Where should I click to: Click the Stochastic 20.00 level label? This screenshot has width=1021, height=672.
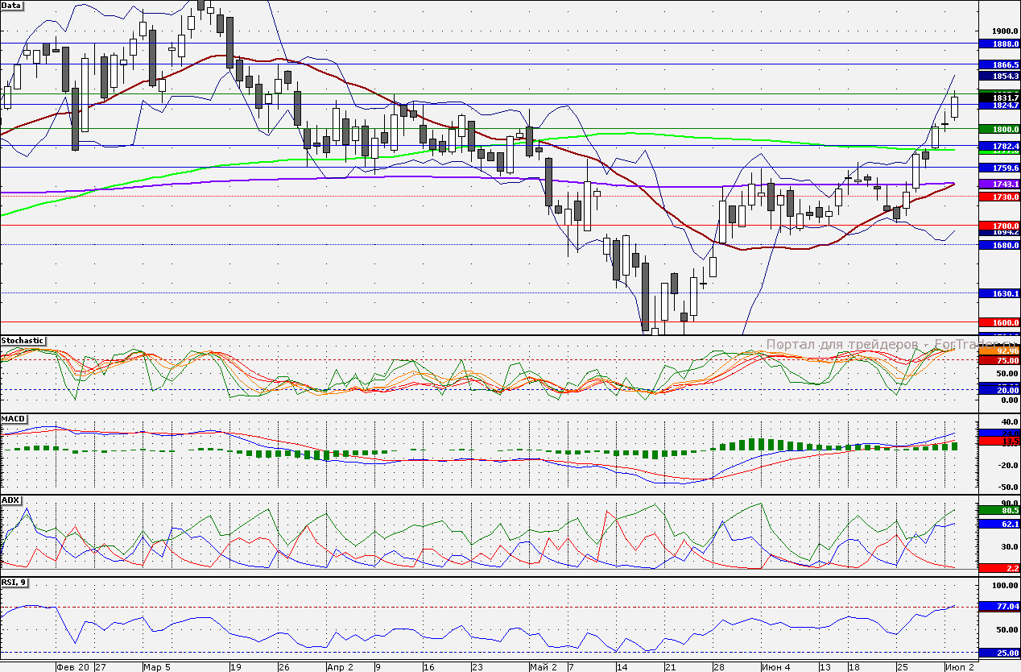pos(999,389)
